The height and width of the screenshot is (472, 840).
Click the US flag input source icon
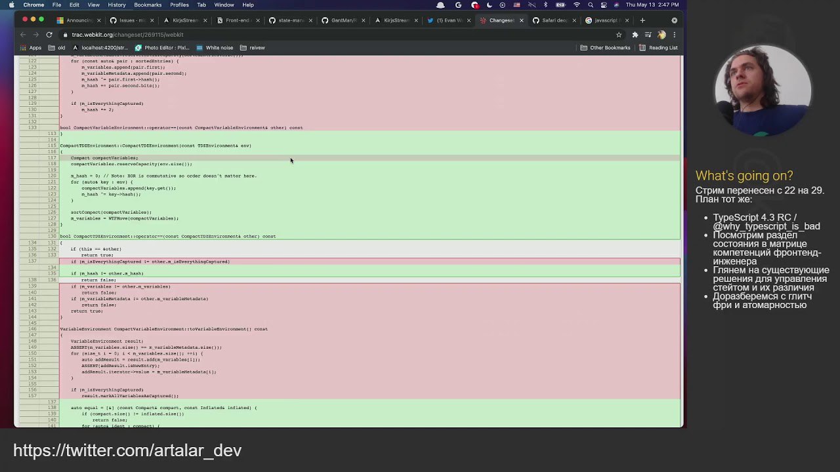(517, 5)
